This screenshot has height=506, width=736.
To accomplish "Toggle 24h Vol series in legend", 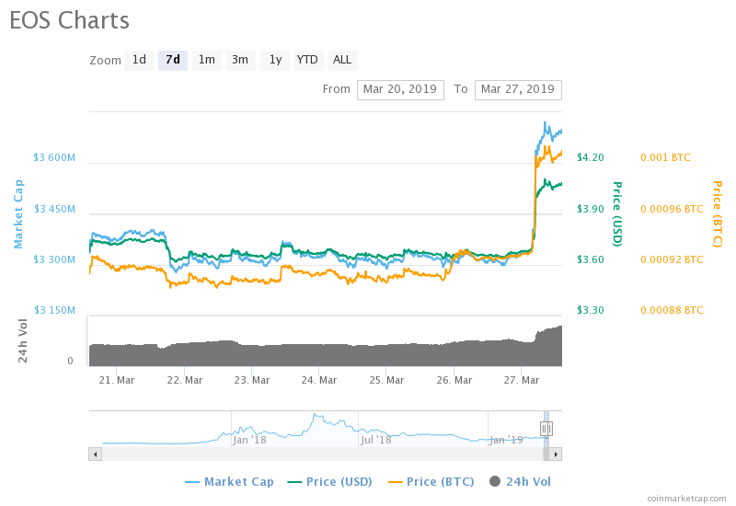I will [520, 481].
